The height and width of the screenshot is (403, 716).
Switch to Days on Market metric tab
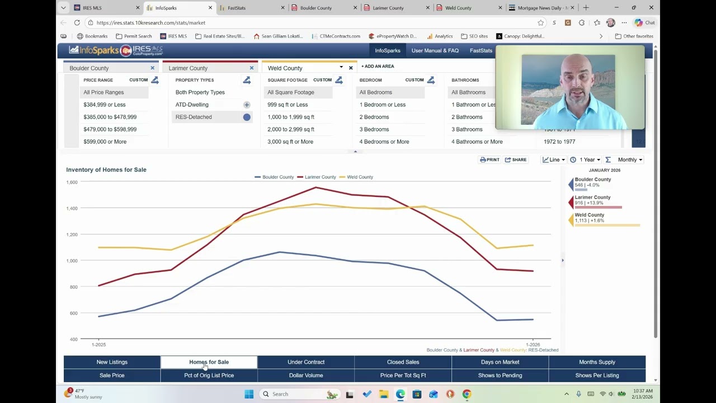tap(500, 362)
